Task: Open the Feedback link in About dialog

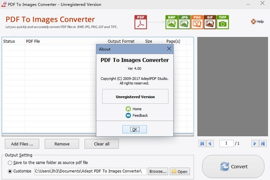Action: point(140,115)
